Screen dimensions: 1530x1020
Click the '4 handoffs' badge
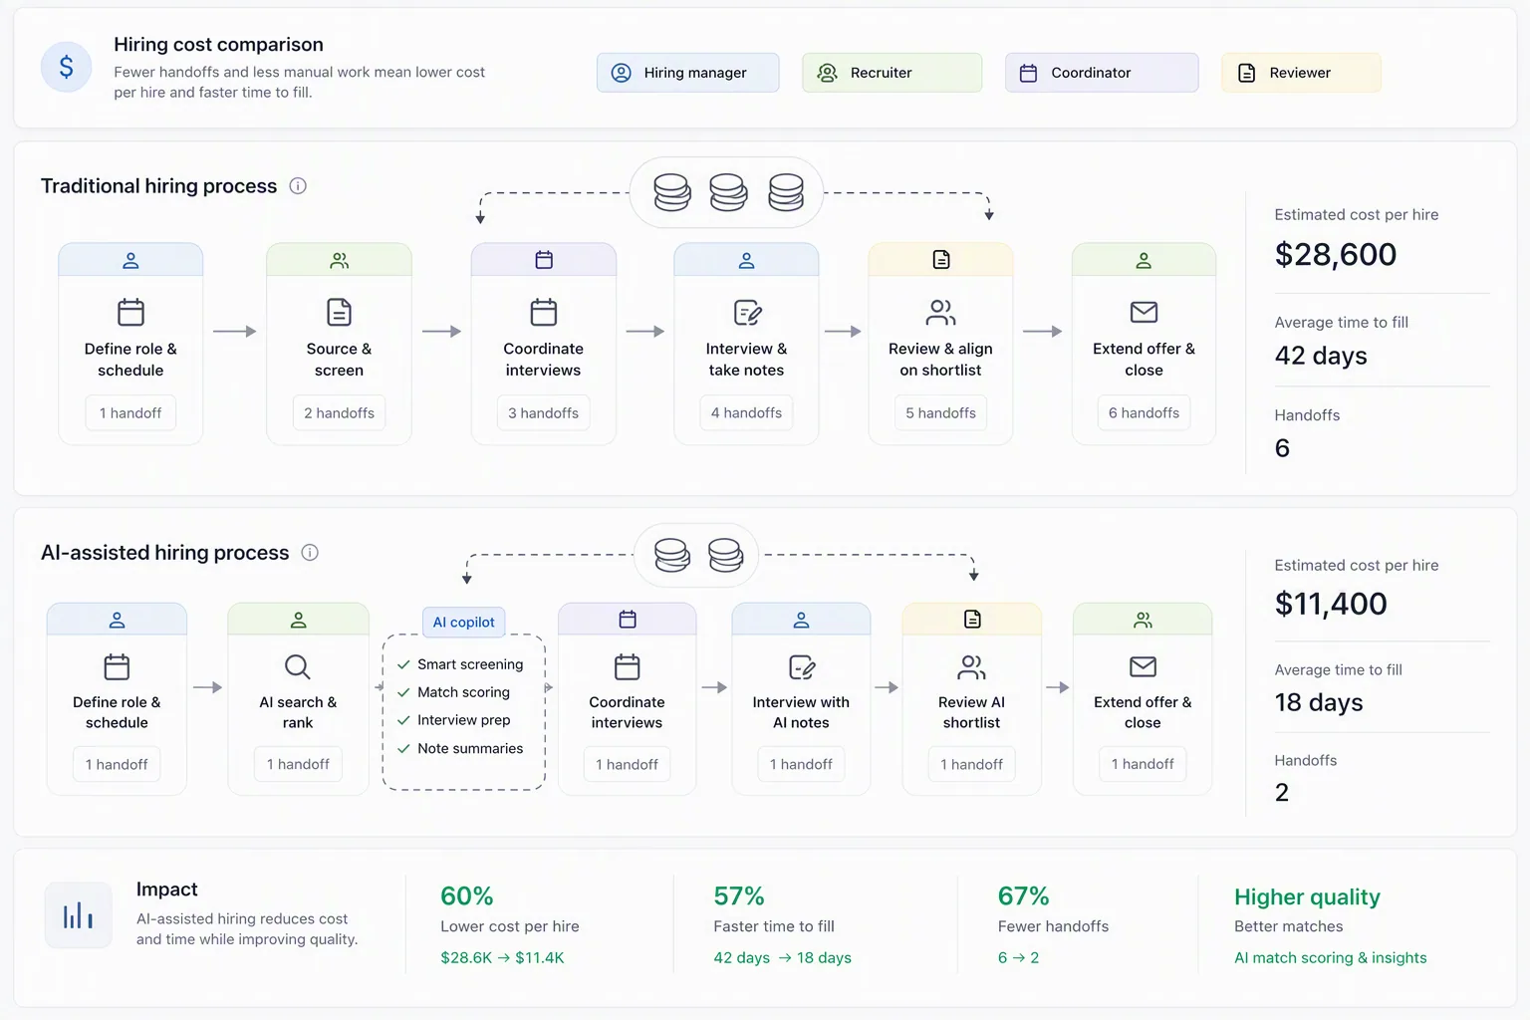coord(746,412)
